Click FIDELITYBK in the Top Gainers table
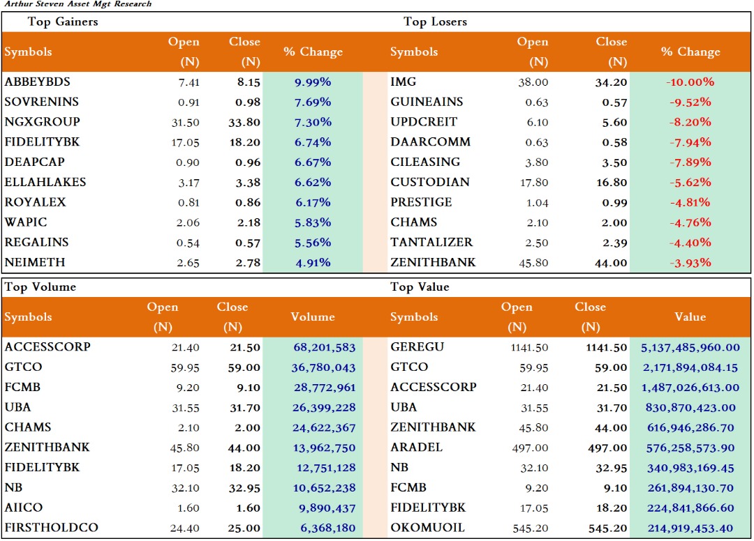Screen dimensions: 754x541 (43, 142)
